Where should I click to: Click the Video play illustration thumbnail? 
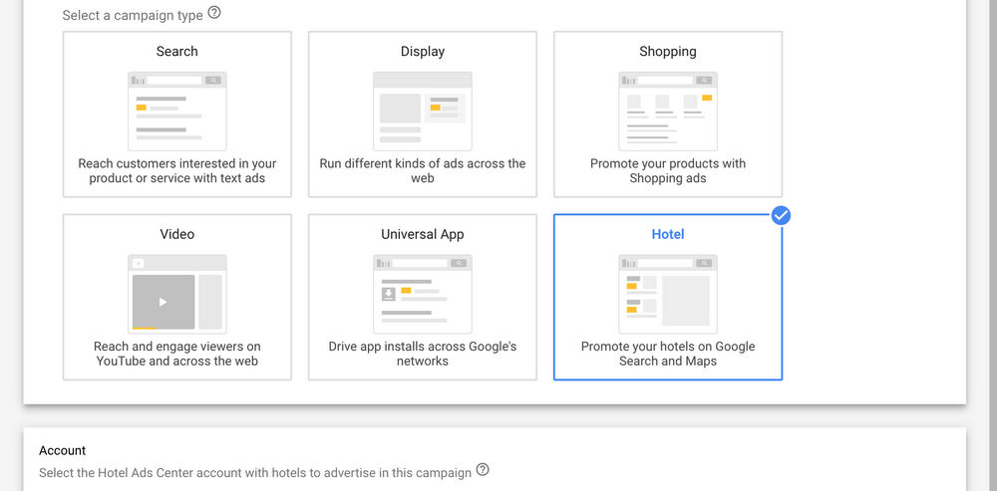coord(176,294)
